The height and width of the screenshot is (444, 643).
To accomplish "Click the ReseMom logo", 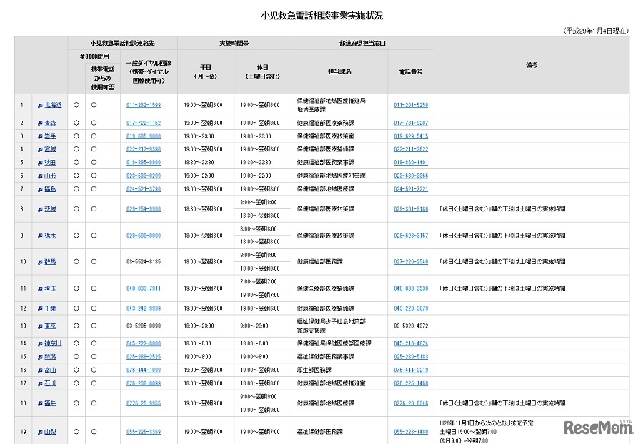I will pos(598,428).
